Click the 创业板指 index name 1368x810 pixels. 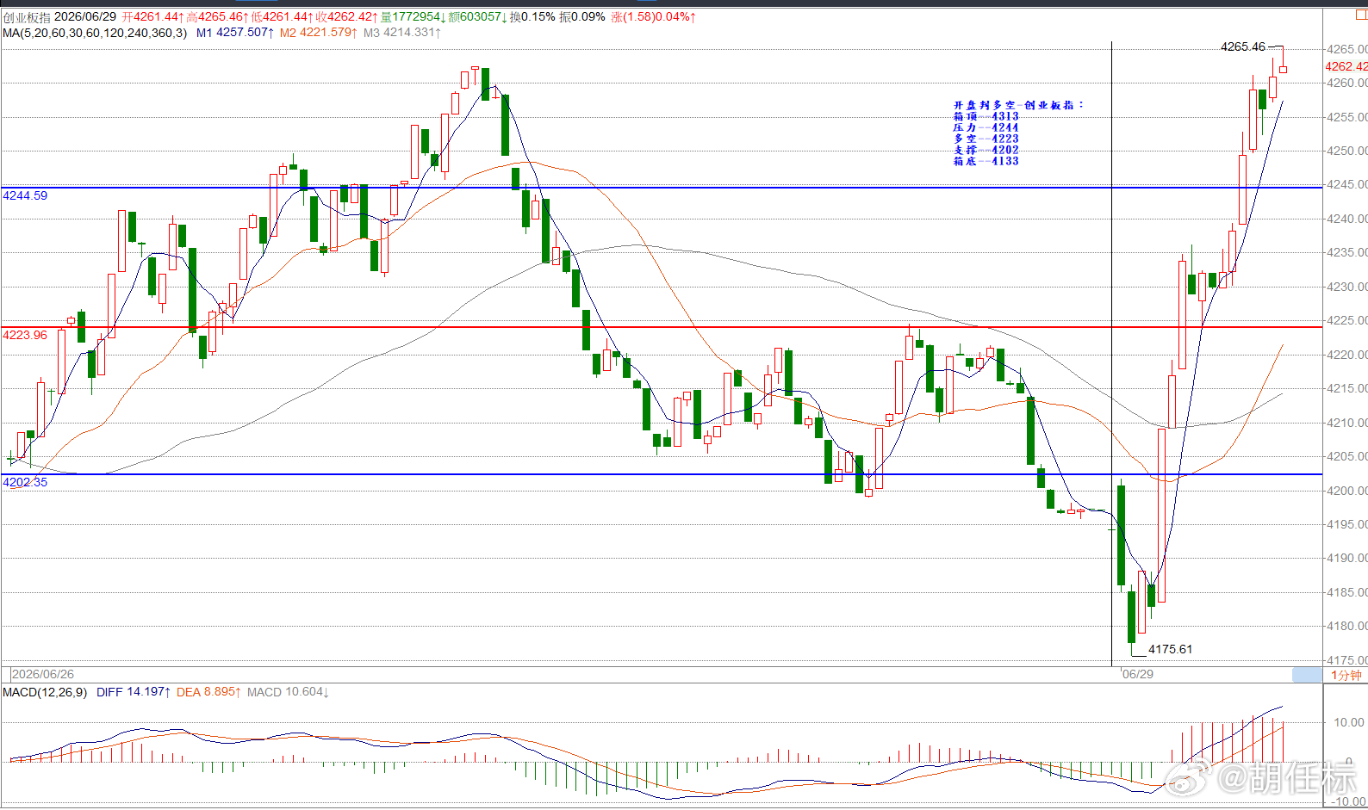pos(27,17)
